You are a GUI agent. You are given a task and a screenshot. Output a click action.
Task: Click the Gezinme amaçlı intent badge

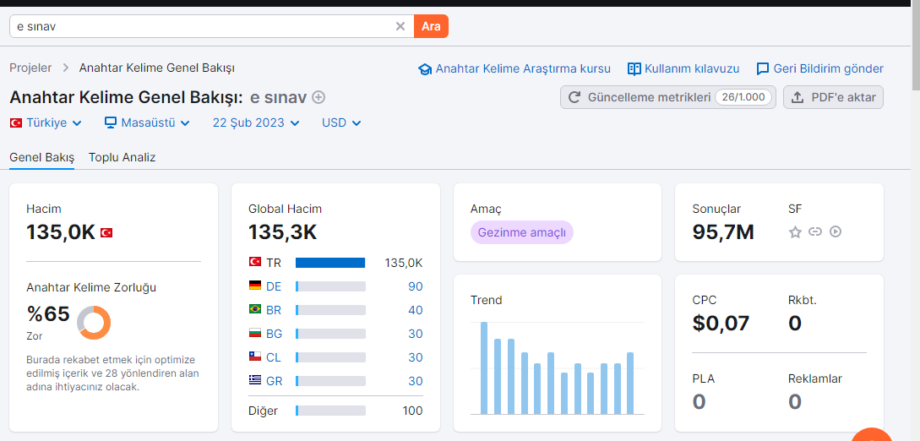(521, 233)
